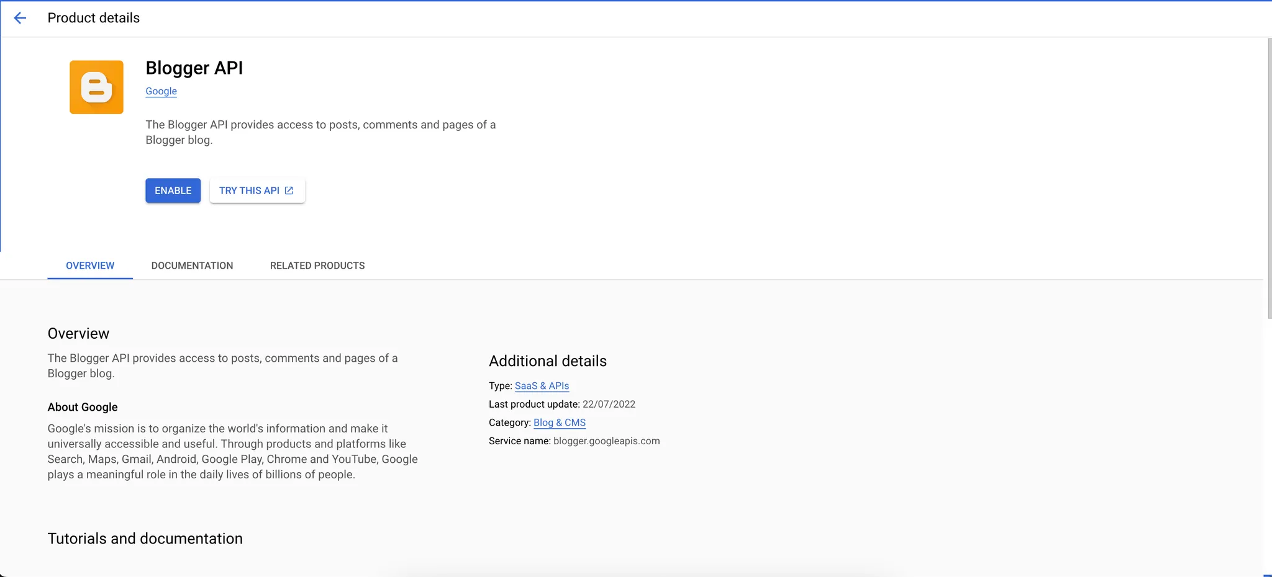Click the page vertical scrollbar thumb

1270,179
